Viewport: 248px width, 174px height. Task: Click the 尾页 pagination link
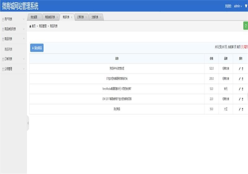point(246,47)
